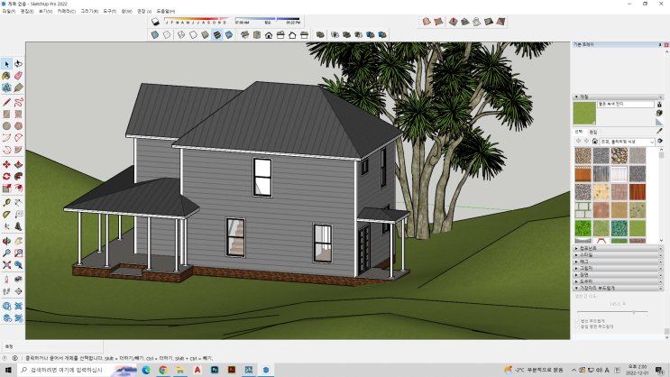Choose the Eraser tool
Screen dimensions: 670x377
(x=19, y=77)
